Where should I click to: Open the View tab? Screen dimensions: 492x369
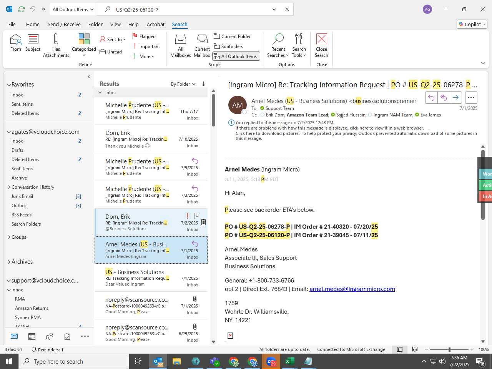tap(115, 24)
